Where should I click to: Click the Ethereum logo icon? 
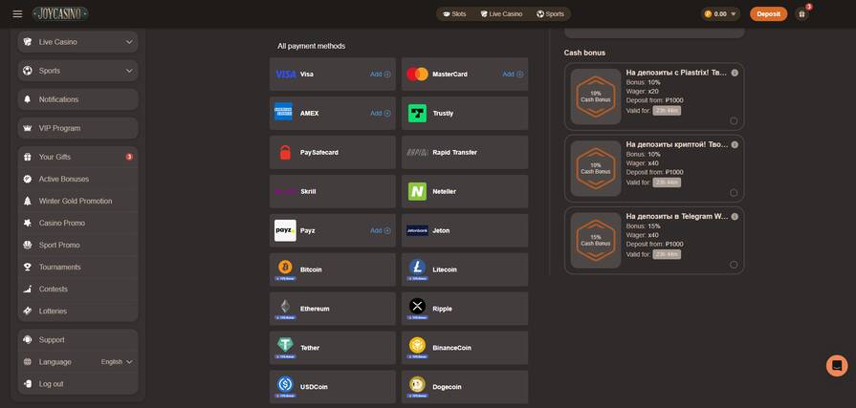285,307
